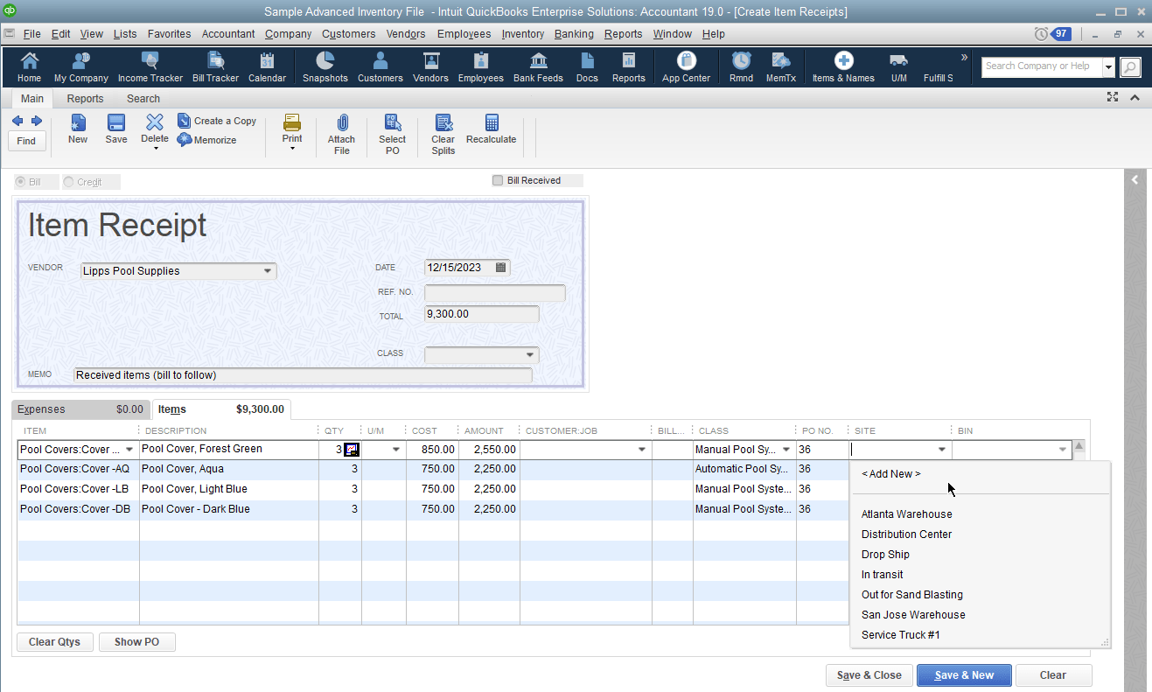Image resolution: width=1152 pixels, height=692 pixels.
Task: Open the U/M dropdown on the first row
Action: (396, 450)
